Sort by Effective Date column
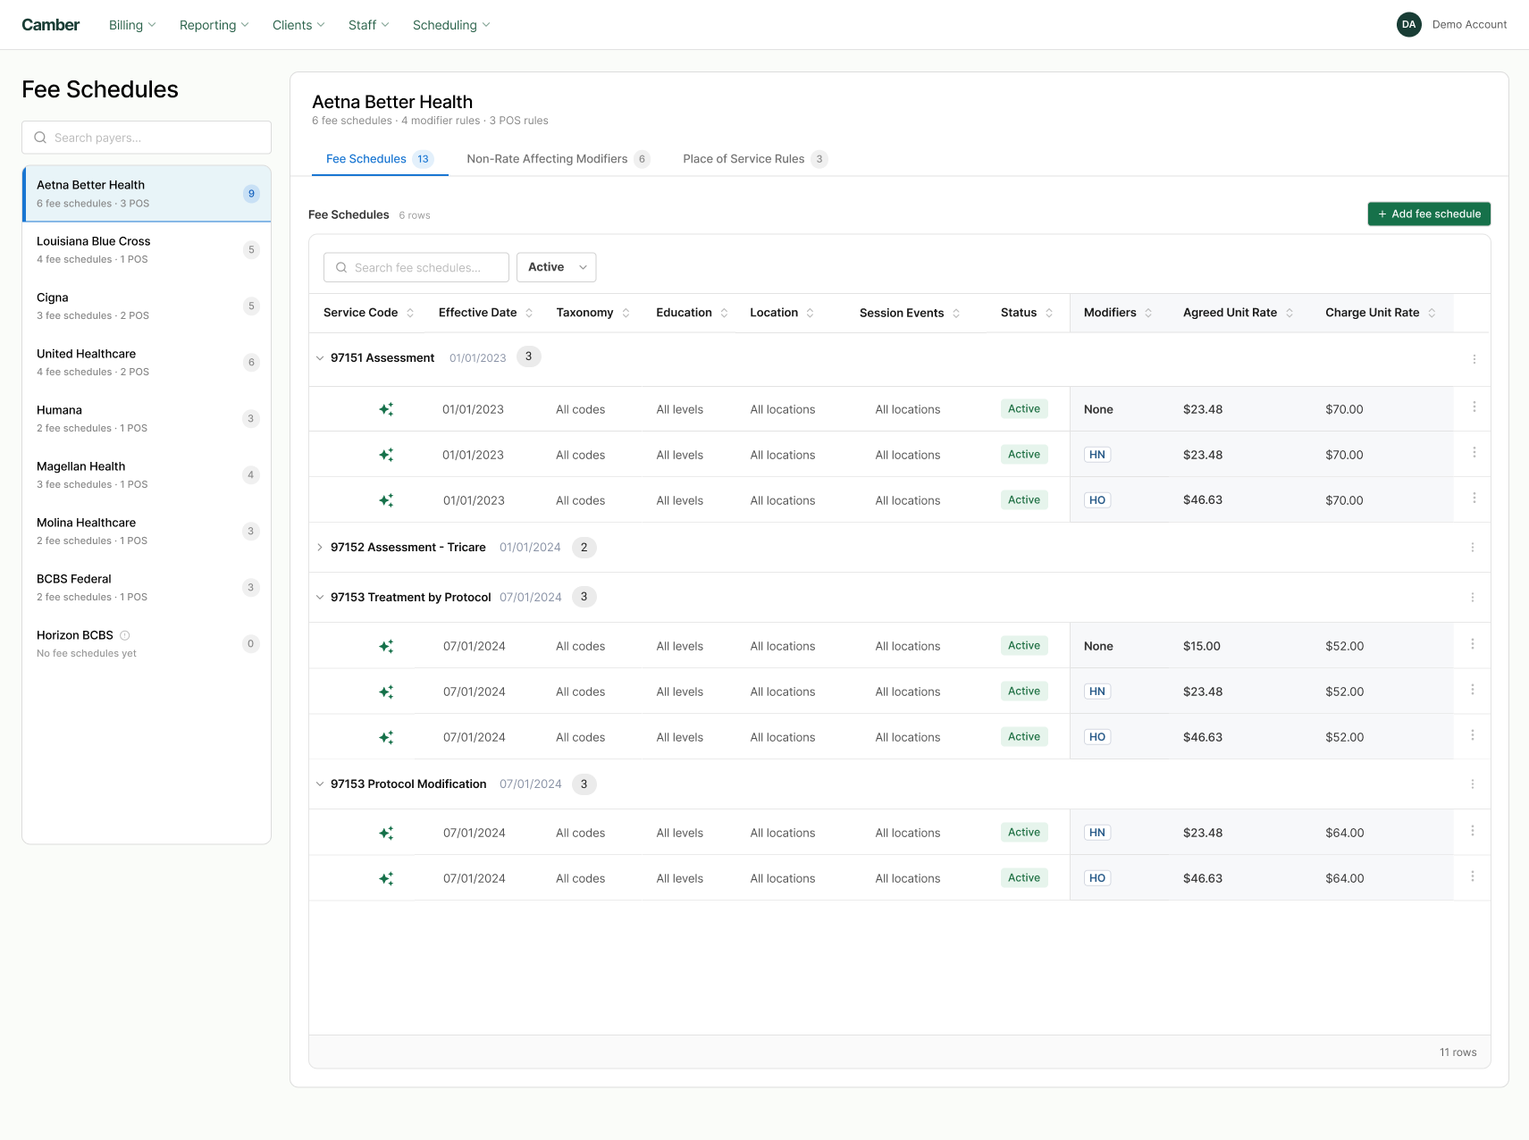Image resolution: width=1529 pixels, height=1140 pixels. pyautogui.click(x=529, y=313)
